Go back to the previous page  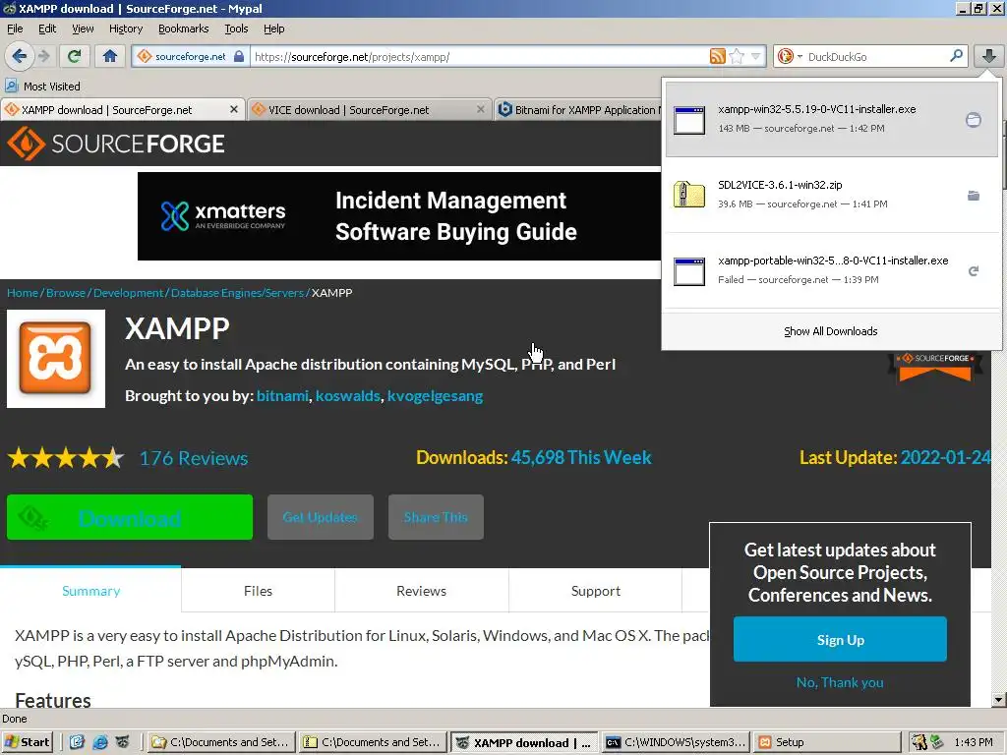(20, 56)
